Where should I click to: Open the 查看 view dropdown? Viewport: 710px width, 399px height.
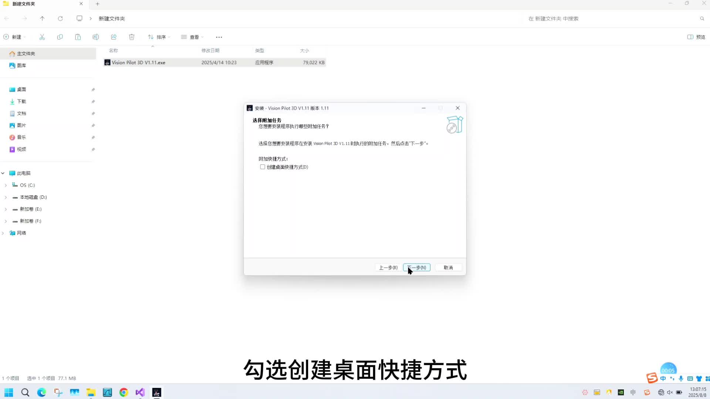192,37
